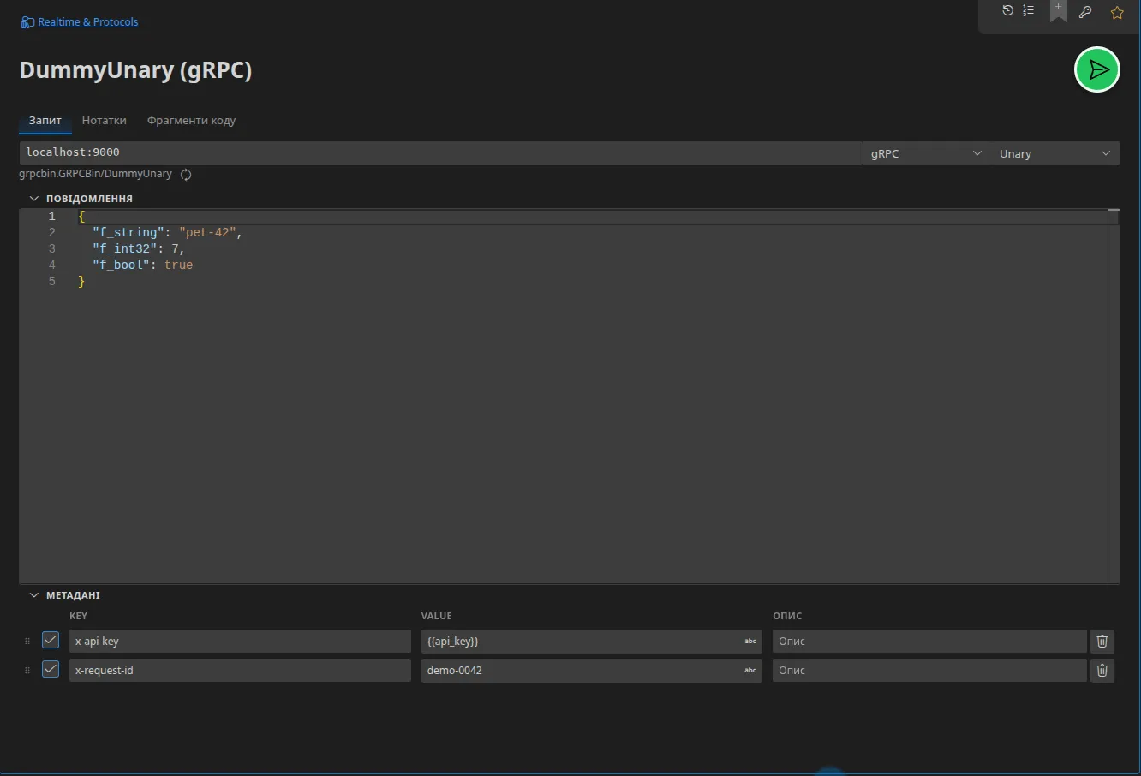Image resolution: width=1141 pixels, height=776 pixels.
Task: Click the localhost:9000 address field
Action: click(440, 152)
